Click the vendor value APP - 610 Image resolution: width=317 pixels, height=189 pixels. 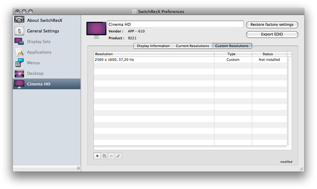click(x=136, y=31)
